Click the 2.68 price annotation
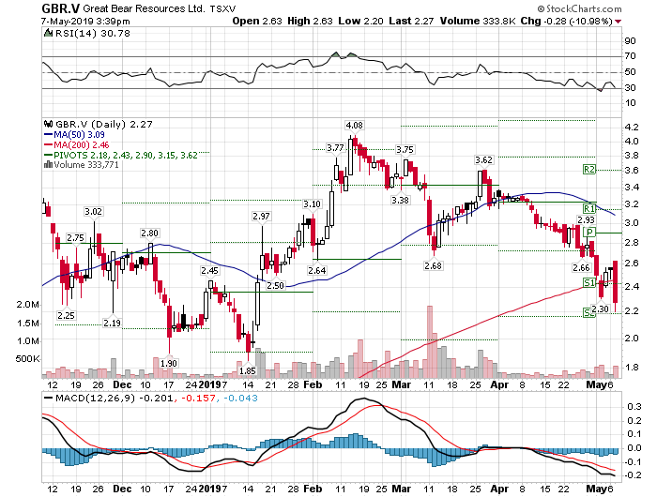Viewport: 657px width, 497px height. pos(433,265)
